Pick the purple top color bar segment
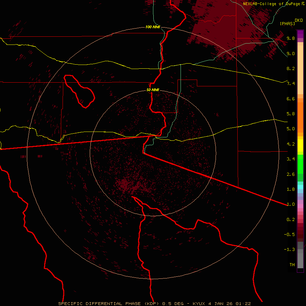Screen dimensions: 306x306 (x=300, y=34)
